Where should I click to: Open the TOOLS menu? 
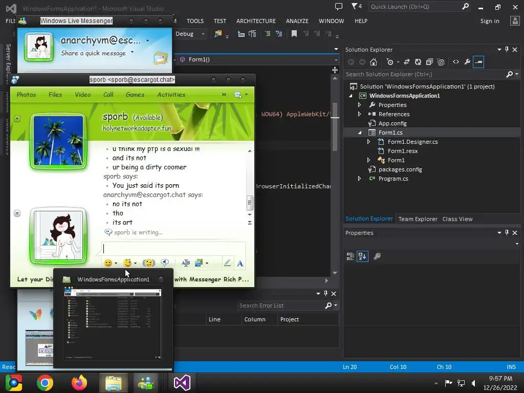195,20
